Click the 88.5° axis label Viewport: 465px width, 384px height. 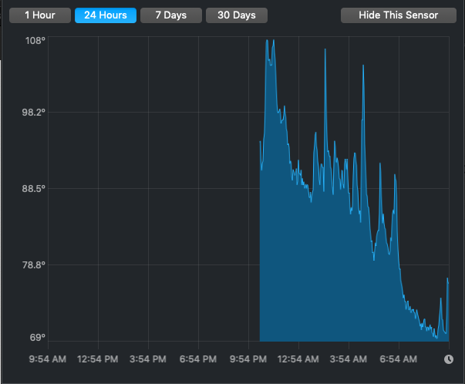(33, 189)
